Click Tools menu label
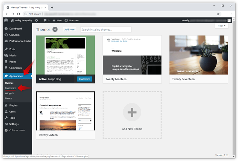The image size is (238, 161). pyautogui.click(x=12, y=118)
